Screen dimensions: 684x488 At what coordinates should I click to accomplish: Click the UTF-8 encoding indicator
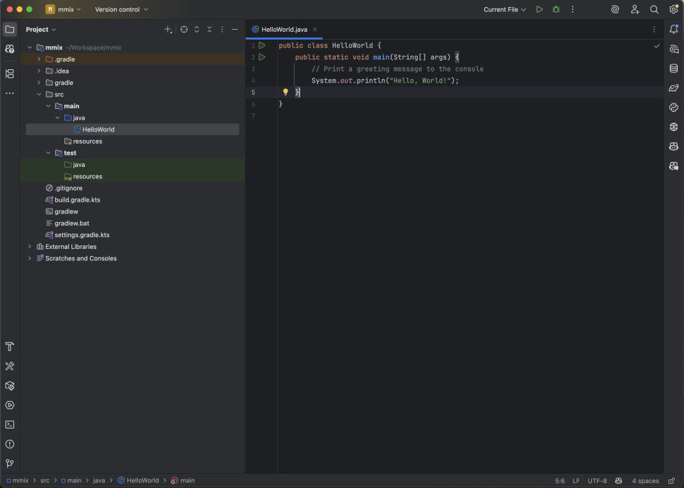click(597, 481)
